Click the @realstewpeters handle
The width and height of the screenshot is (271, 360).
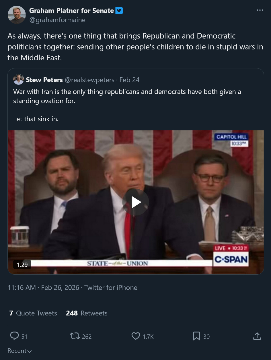89,80
